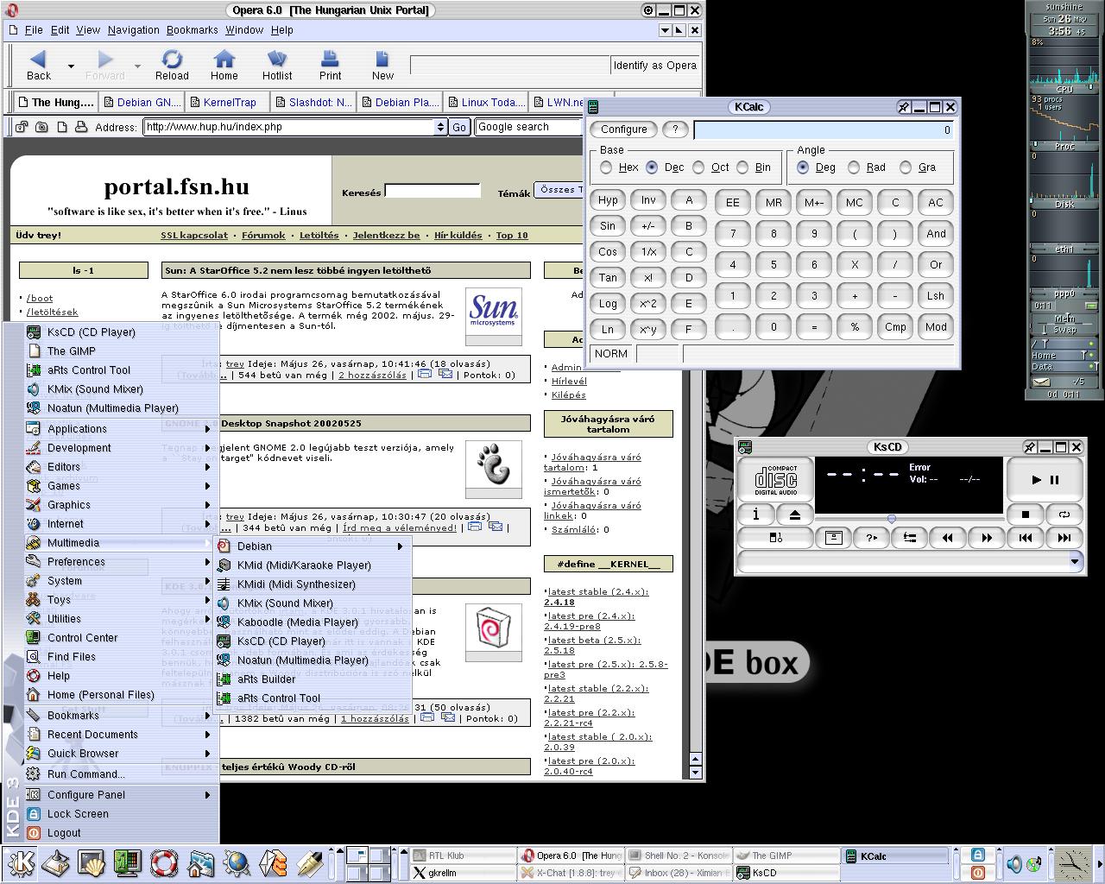Click the Compact Disc Digital Audio logo button
Image resolution: width=1105 pixels, height=884 pixels.
776,480
